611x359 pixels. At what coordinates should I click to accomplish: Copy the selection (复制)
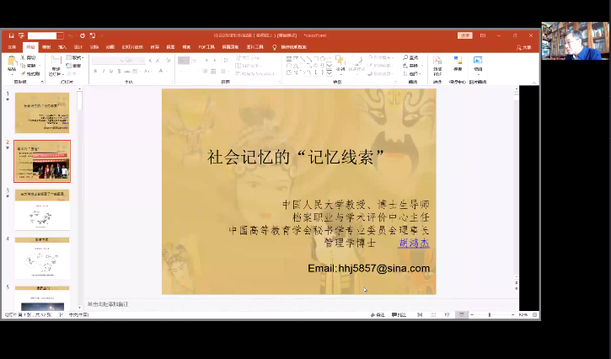coord(29,66)
